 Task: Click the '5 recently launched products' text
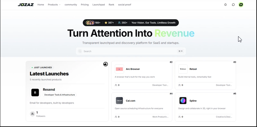click(x=45, y=80)
